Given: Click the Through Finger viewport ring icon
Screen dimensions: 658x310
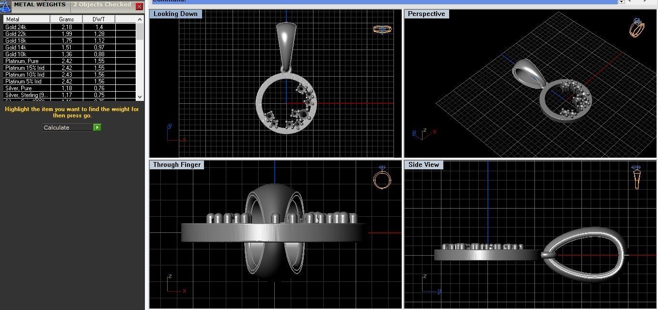Looking at the screenshot, I should (382, 178).
